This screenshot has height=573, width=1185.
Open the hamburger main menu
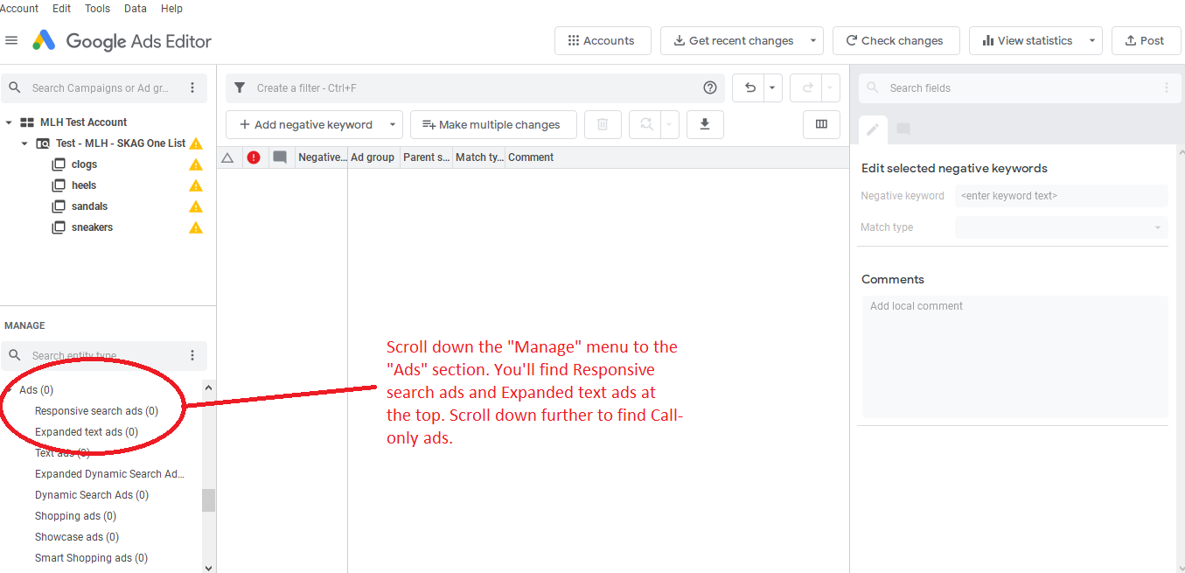tap(11, 40)
